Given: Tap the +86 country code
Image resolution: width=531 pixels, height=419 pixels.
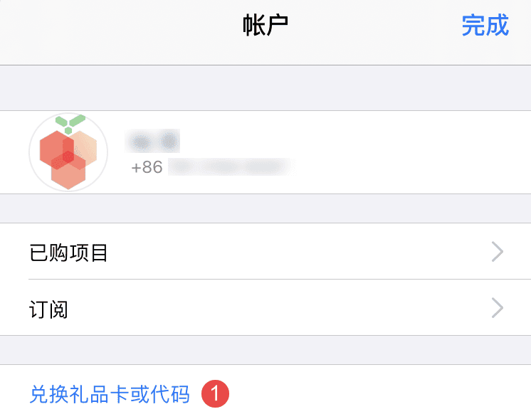Looking at the screenshot, I should pos(147,168).
